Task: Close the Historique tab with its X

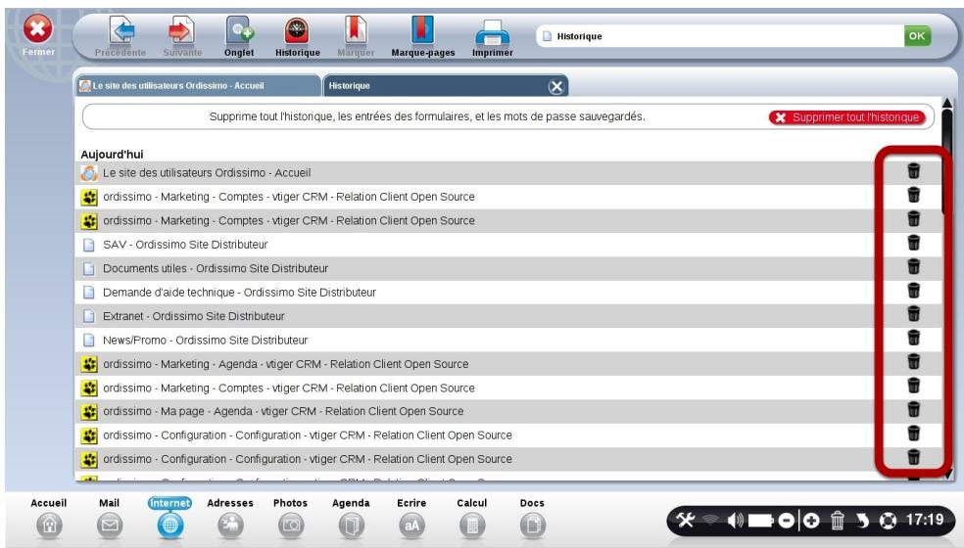Action: point(556,87)
